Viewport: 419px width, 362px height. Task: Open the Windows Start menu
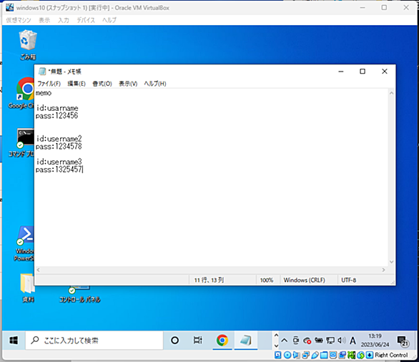tap(14, 340)
